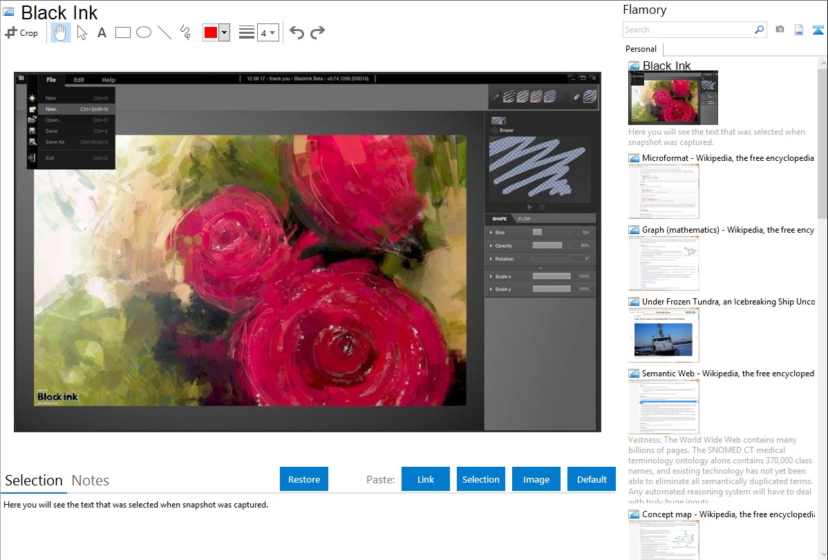Image resolution: width=828 pixels, height=560 pixels.
Task: Choose Save As in the File menu
Action: coord(77,142)
